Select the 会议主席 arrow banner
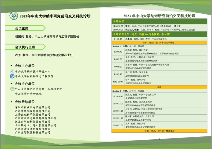 [x=27, y=28]
